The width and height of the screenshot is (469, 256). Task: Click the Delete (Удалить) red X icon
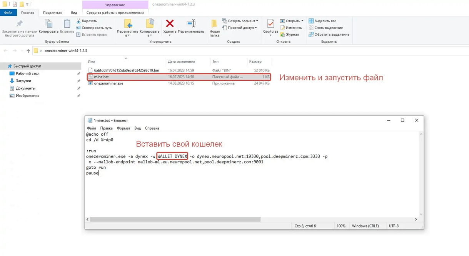click(169, 24)
